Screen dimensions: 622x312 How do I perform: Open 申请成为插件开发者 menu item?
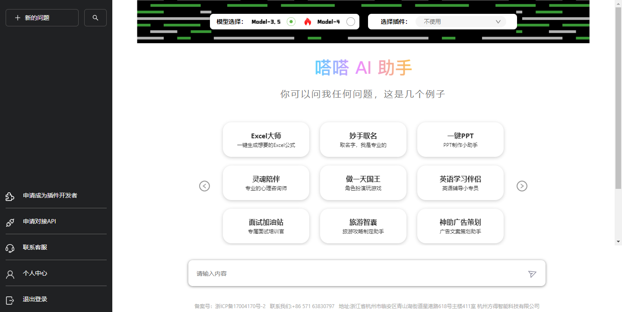pos(56,195)
